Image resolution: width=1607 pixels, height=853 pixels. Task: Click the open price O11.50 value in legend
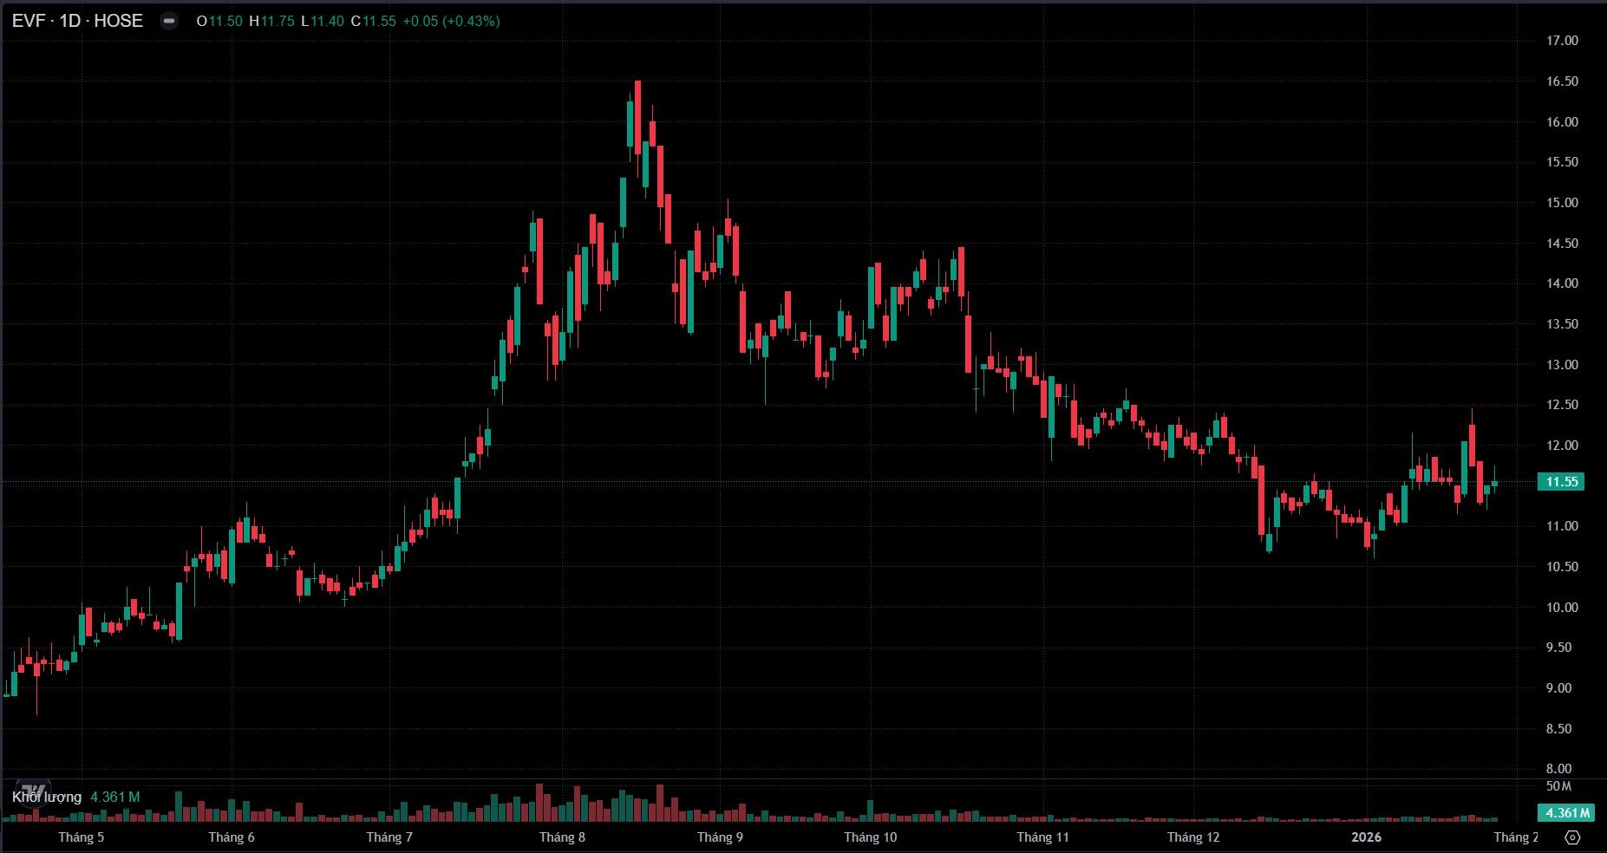(x=220, y=21)
